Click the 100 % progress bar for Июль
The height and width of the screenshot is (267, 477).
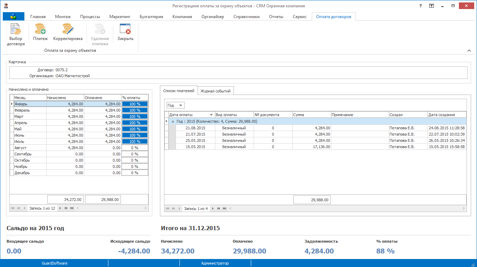pos(135,141)
